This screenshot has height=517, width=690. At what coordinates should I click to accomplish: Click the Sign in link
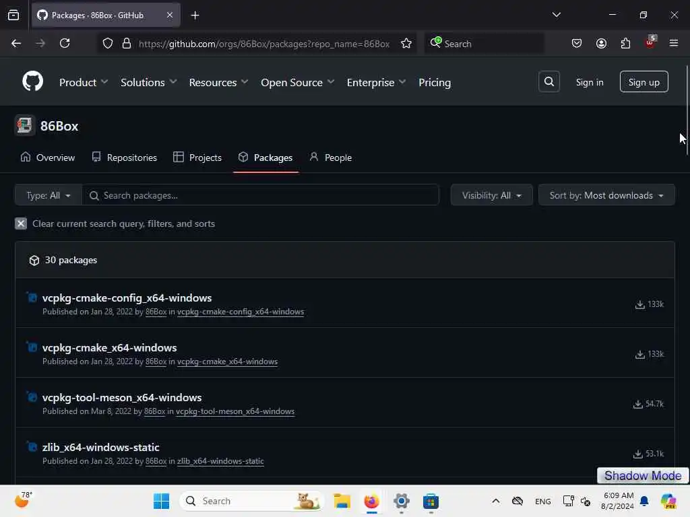point(589,82)
